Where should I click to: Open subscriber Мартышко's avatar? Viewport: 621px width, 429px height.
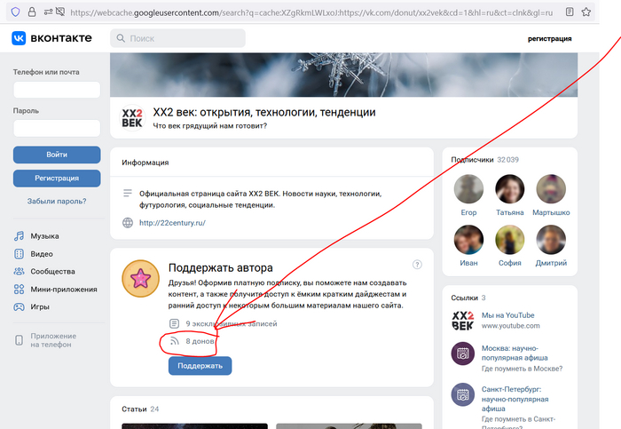tap(551, 188)
